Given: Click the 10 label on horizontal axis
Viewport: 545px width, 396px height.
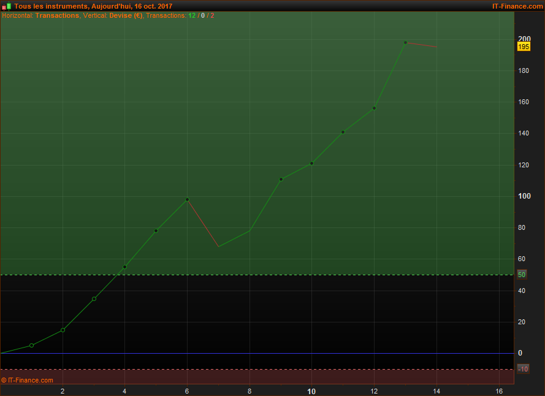Looking at the screenshot, I should click(311, 391).
